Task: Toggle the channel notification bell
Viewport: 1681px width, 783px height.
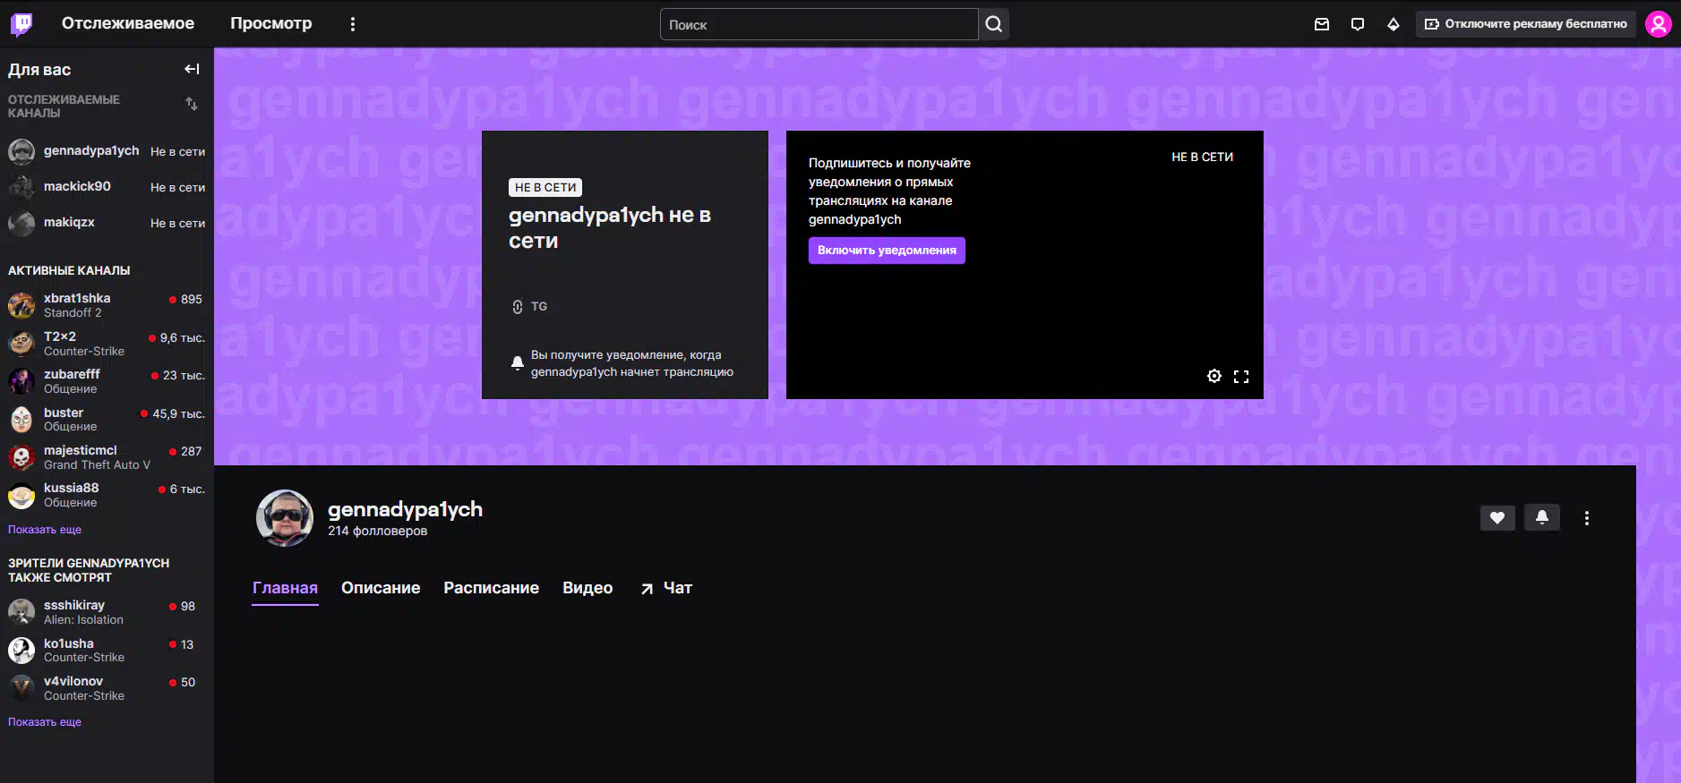Action: point(1542,517)
